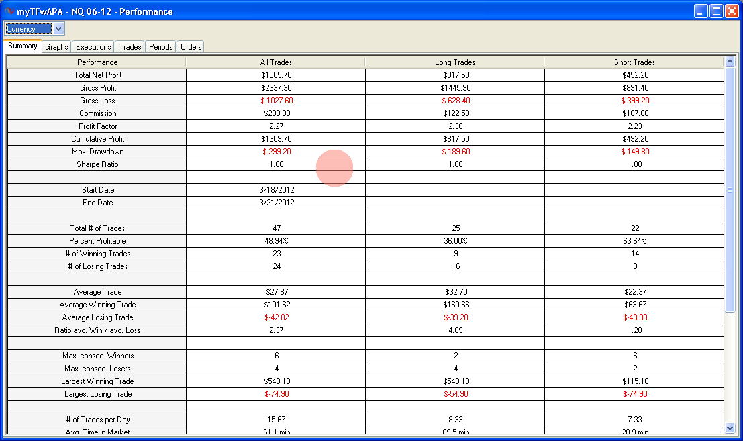Select Long Trades Max. Drawdown $-189.60

tap(455, 152)
